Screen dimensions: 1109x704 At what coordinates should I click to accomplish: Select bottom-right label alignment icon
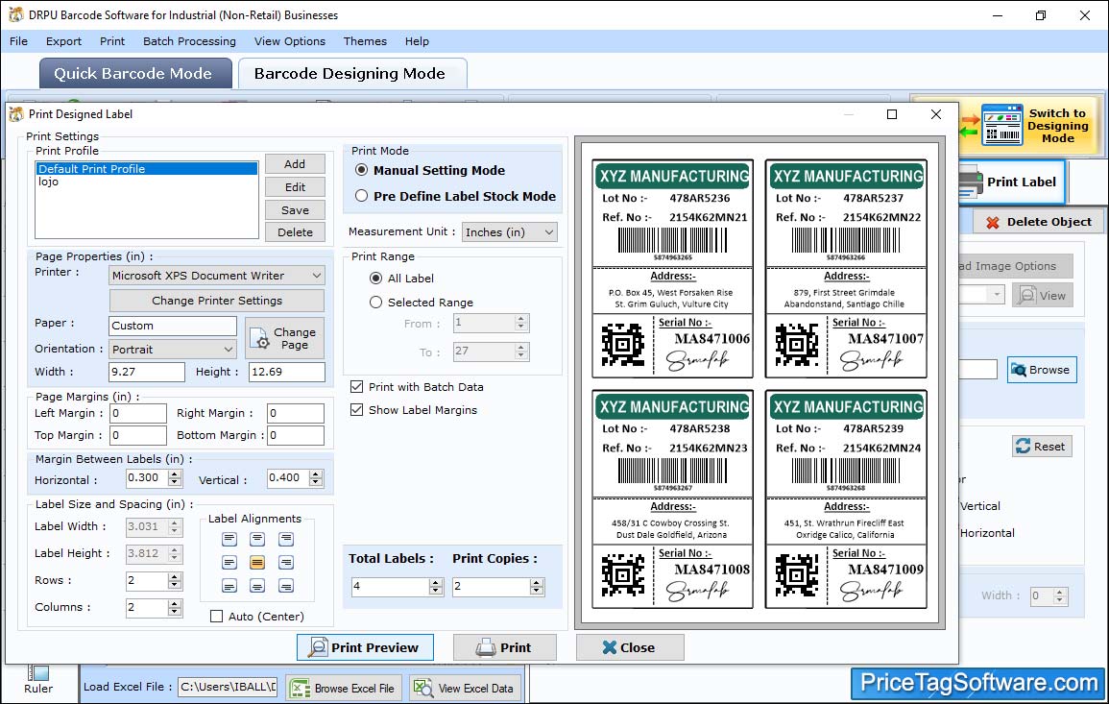click(286, 587)
